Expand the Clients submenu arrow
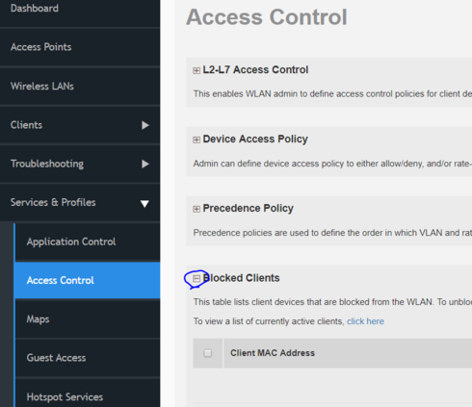 tap(145, 125)
